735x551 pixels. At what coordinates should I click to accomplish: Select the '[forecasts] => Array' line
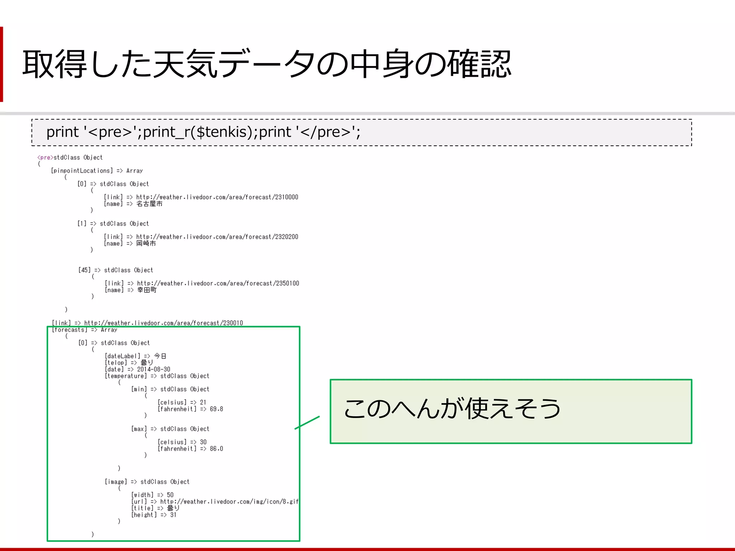pos(84,330)
